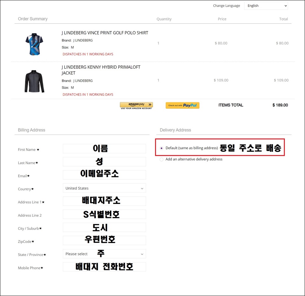Click the jacket $ 109.00 total
This screenshot has width=305, height=296.
tap(281, 80)
